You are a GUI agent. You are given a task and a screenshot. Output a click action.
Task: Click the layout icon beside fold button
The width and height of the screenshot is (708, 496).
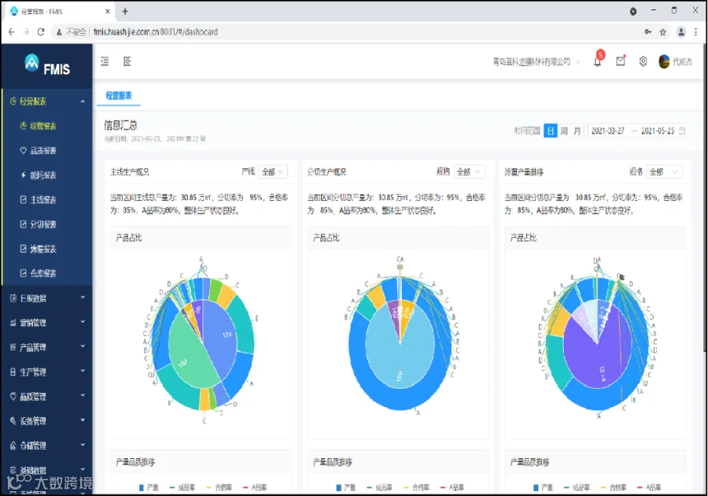(x=127, y=61)
